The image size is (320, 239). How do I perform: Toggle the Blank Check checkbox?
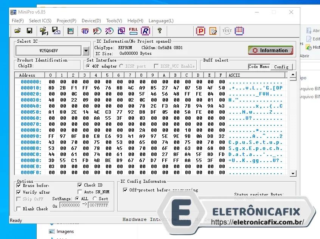[19, 209]
